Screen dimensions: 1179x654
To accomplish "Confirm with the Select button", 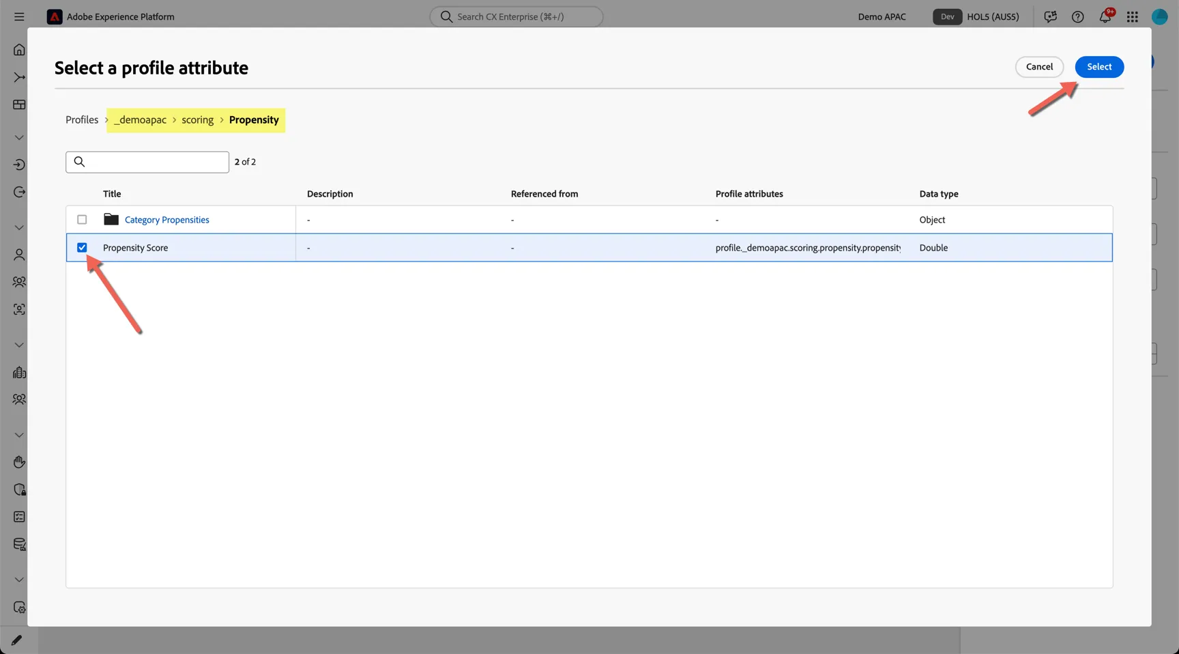I will pyautogui.click(x=1099, y=67).
